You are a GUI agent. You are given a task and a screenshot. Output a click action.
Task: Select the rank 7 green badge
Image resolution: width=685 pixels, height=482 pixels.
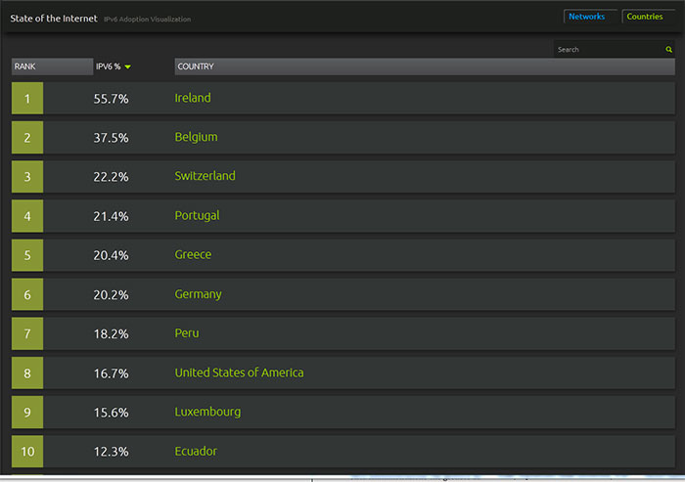tap(27, 333)
